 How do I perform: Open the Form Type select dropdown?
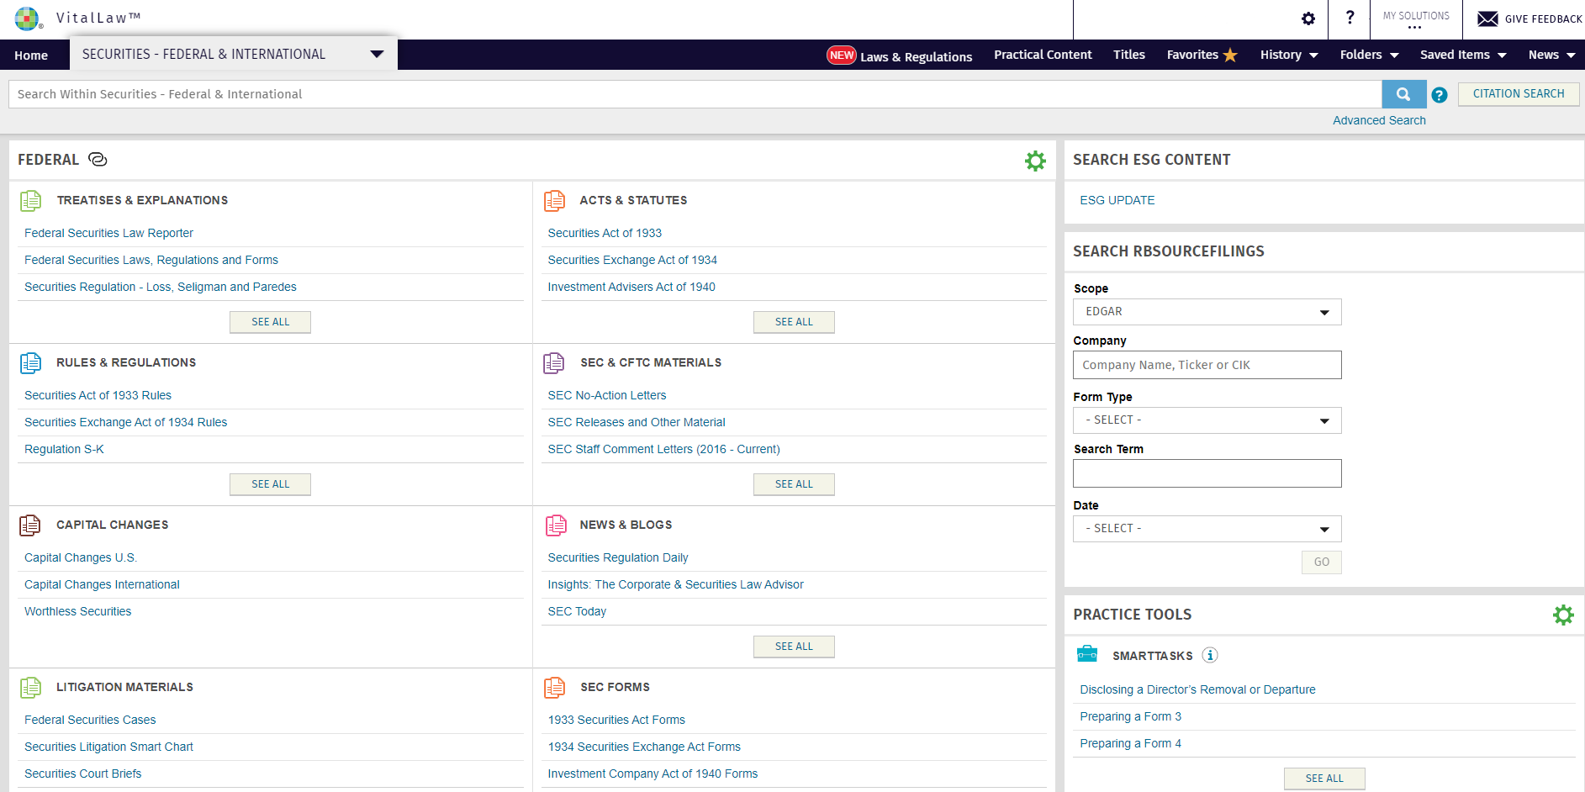click(1207, 420)
